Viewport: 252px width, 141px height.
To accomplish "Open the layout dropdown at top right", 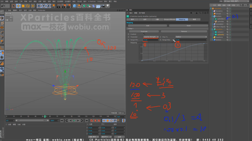I will click(236, 1).
